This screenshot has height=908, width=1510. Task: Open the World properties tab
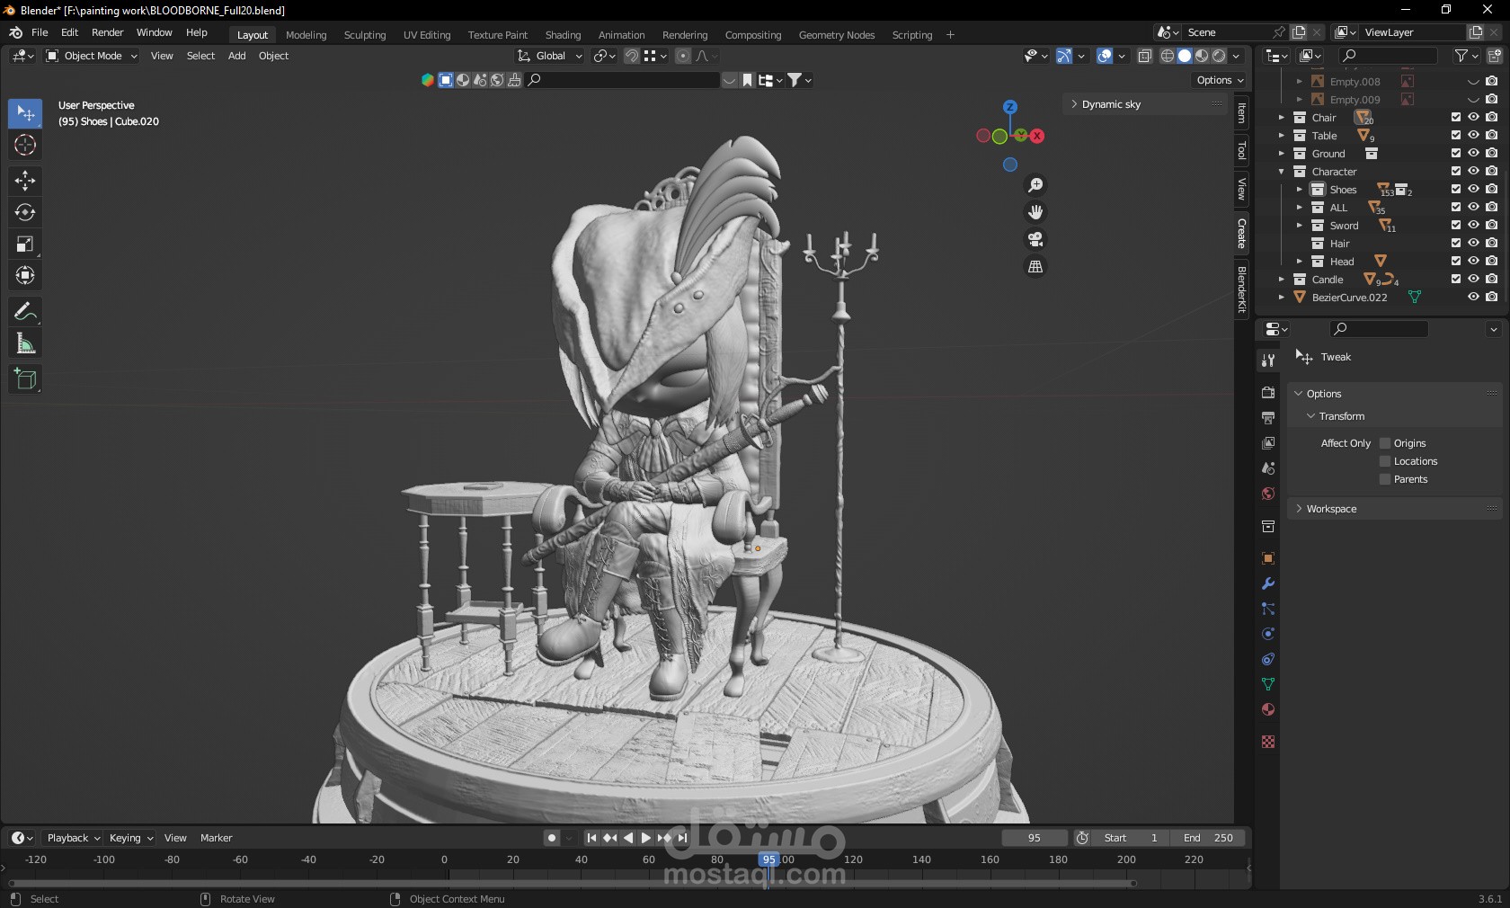[x=1268, y=494]
